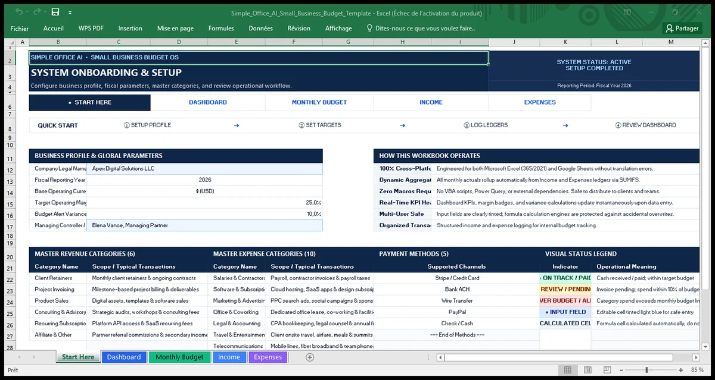Switch to the Dashboard sheet tab
The image size is (715, 380).
click(124, 357)
